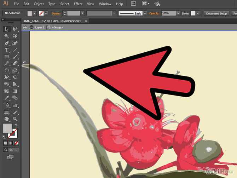Pick the Perspective Grid tool
Viewport: 237px width, 178px height.
(x=15, y=84)
